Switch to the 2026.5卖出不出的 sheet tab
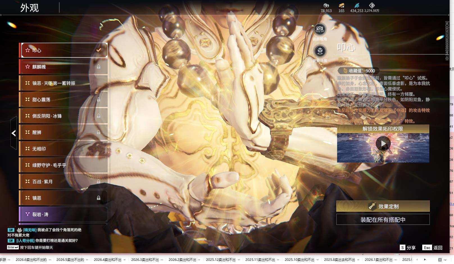The image size is (454, 264). click(70, 260)
